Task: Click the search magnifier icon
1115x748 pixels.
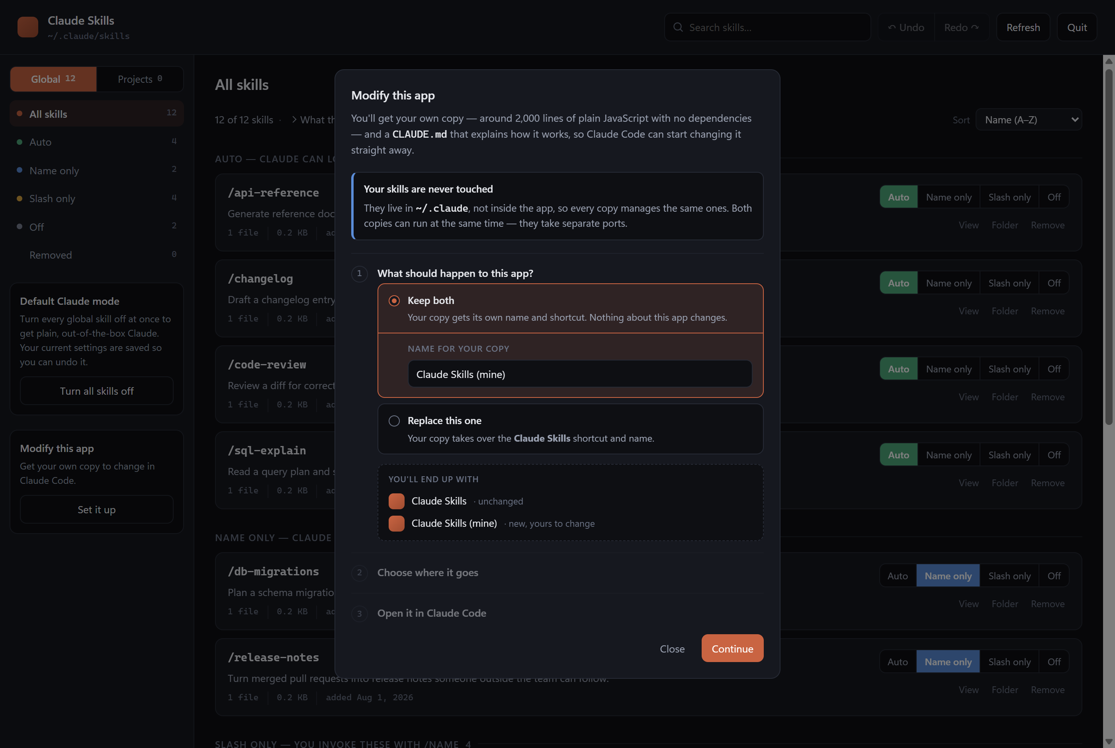Action: click(x=678, y=27)
